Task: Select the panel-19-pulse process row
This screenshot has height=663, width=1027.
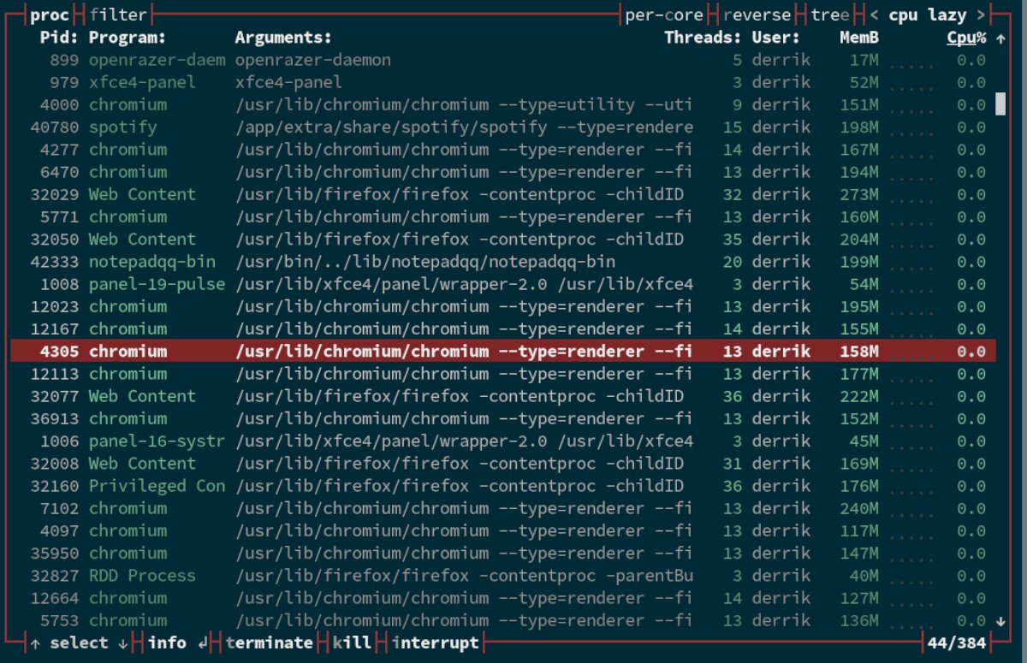Action: pos(502,284)
